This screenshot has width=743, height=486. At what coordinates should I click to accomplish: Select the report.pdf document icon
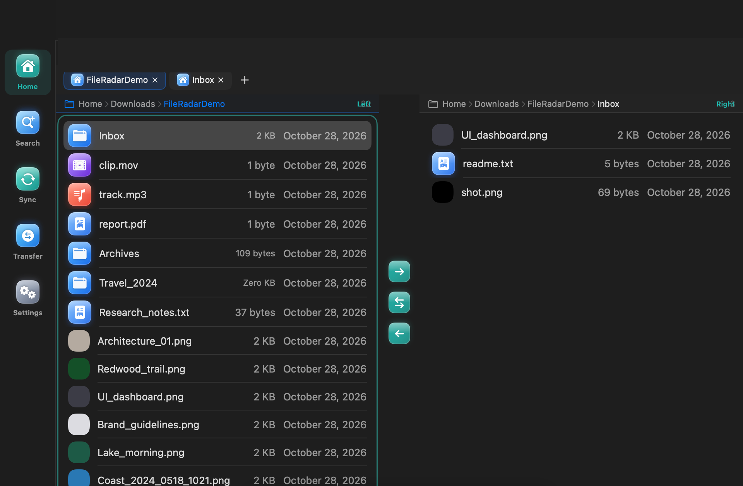(80, 224)
